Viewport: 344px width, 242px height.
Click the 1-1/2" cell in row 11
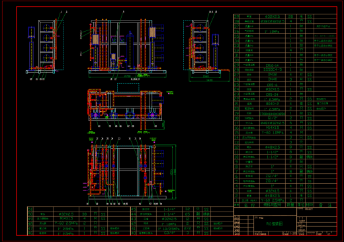273,152
